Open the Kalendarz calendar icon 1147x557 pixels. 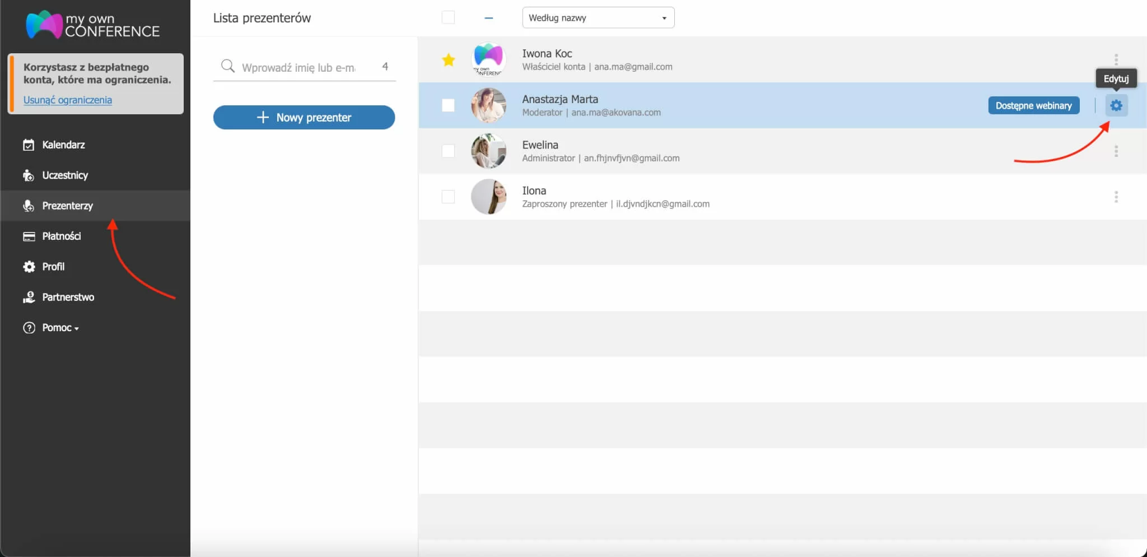point(29,145)
